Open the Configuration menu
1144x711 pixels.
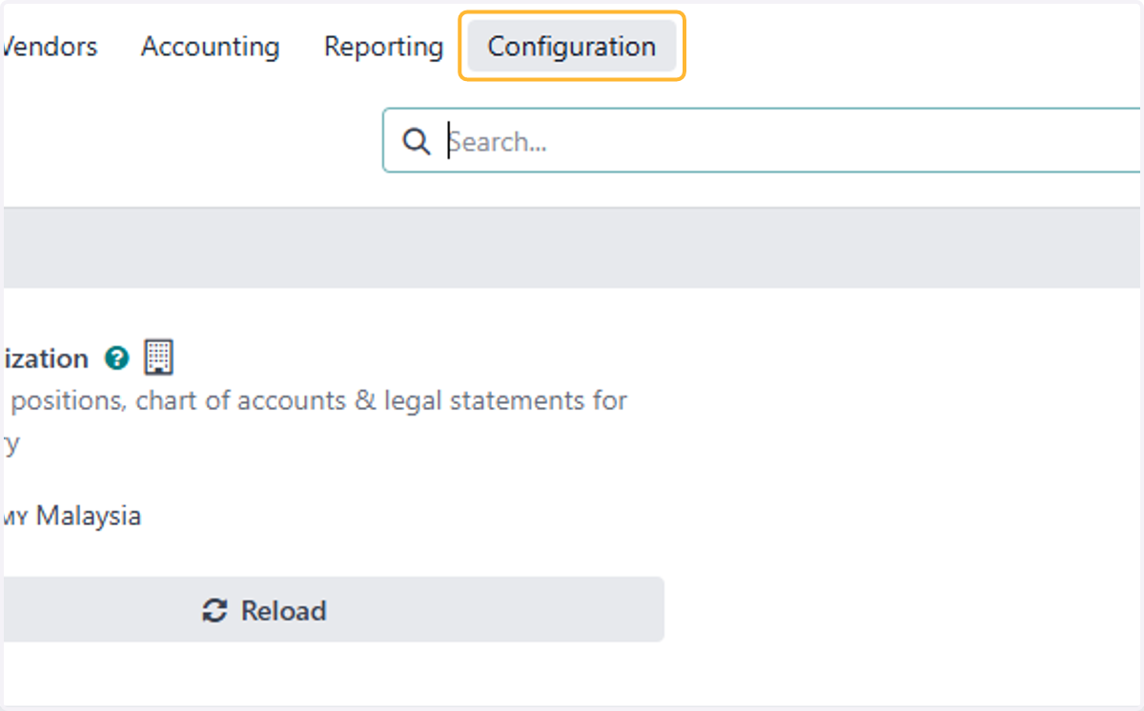(x=572, y=46)
